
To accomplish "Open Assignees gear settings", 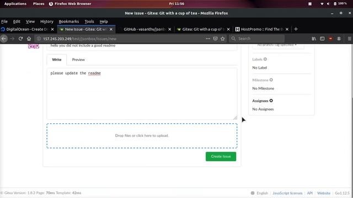I will pos(271,101).
